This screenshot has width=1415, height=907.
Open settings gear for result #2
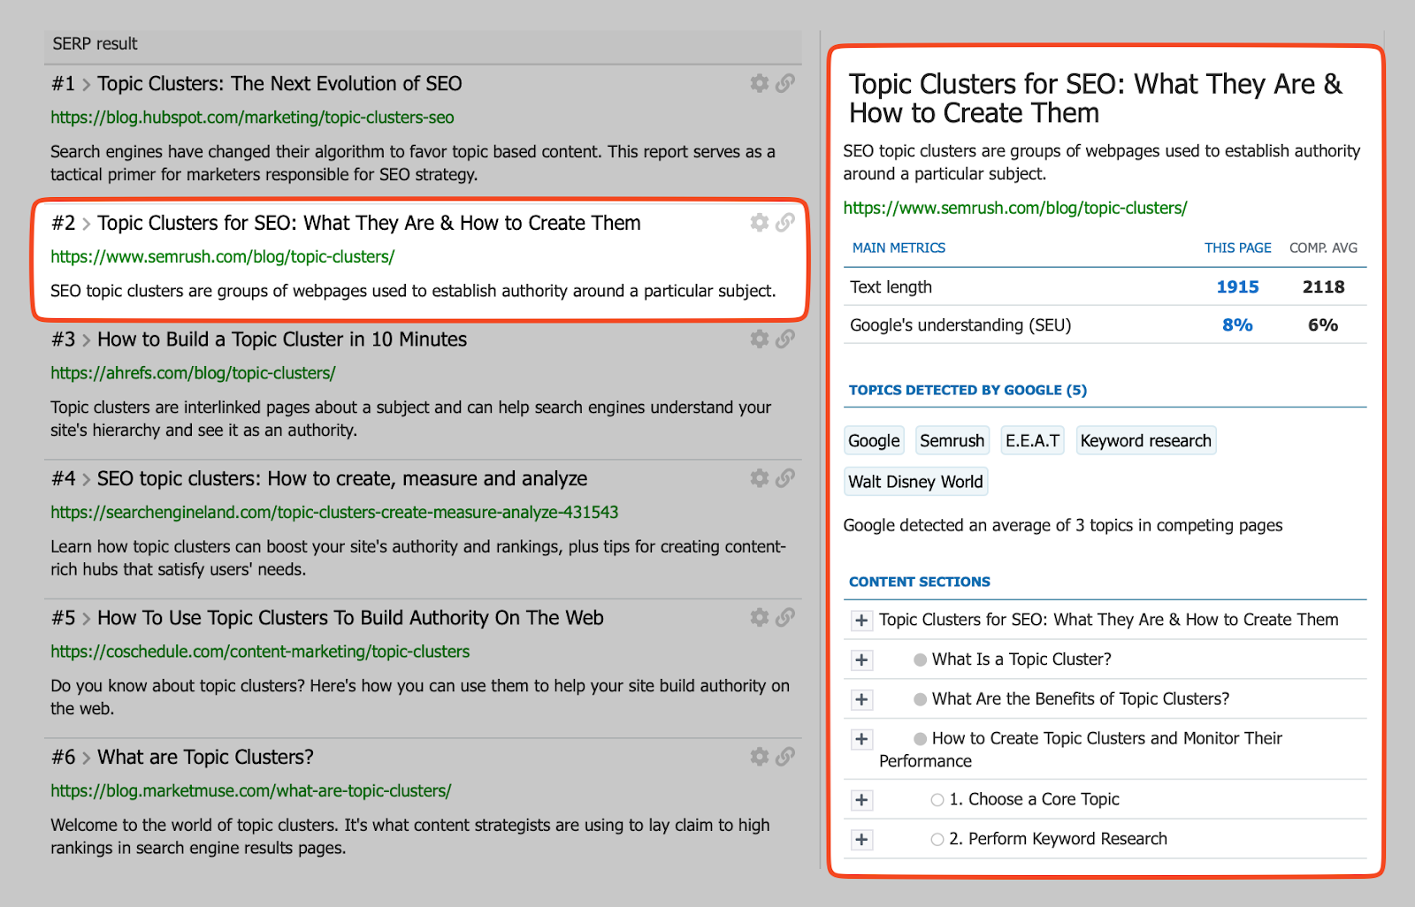[759, 222]
